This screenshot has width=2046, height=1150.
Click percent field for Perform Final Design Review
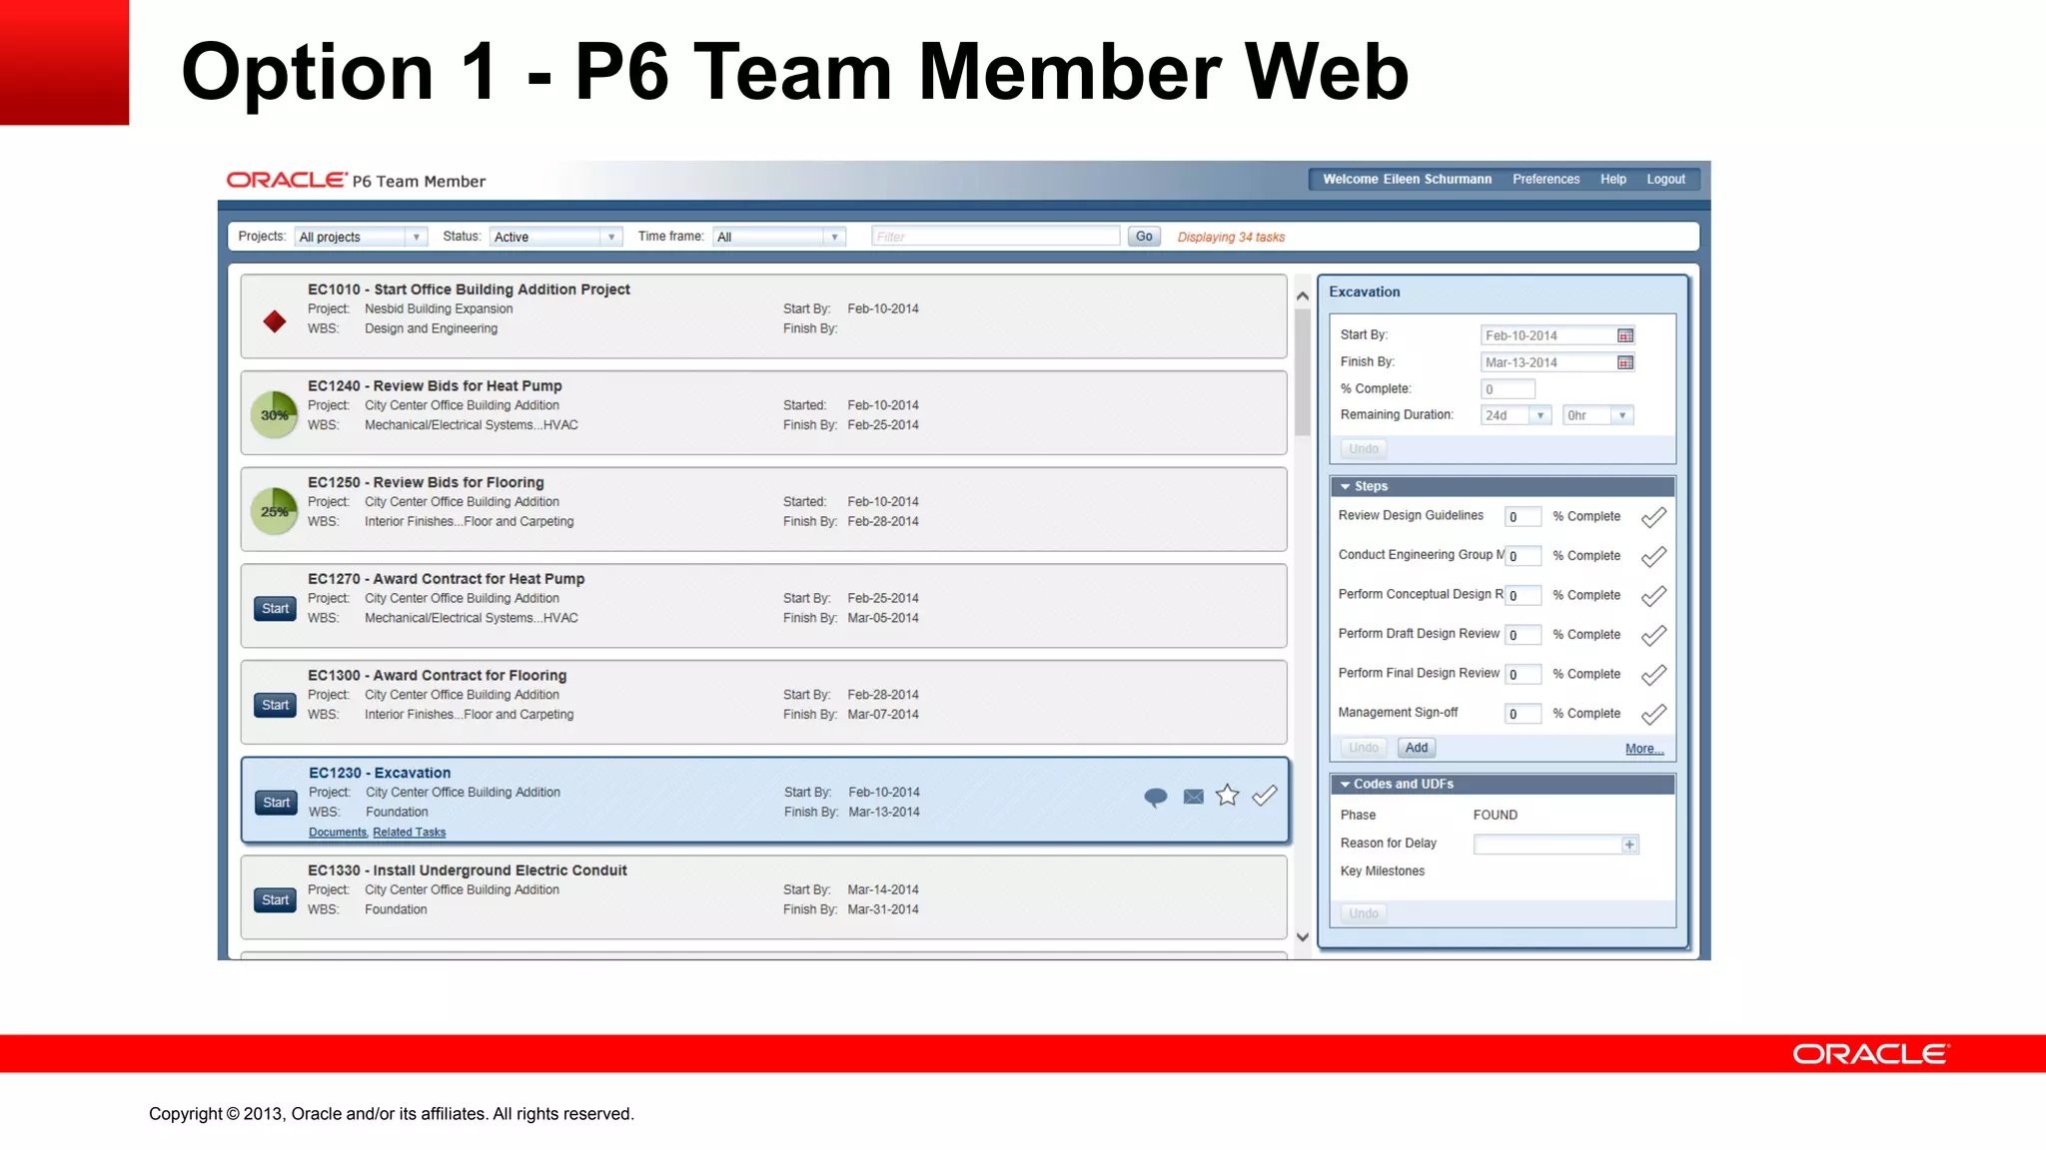1523,675
